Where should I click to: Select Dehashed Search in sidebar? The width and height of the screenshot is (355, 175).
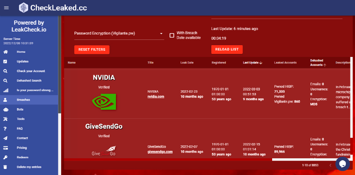pos(29,80)
